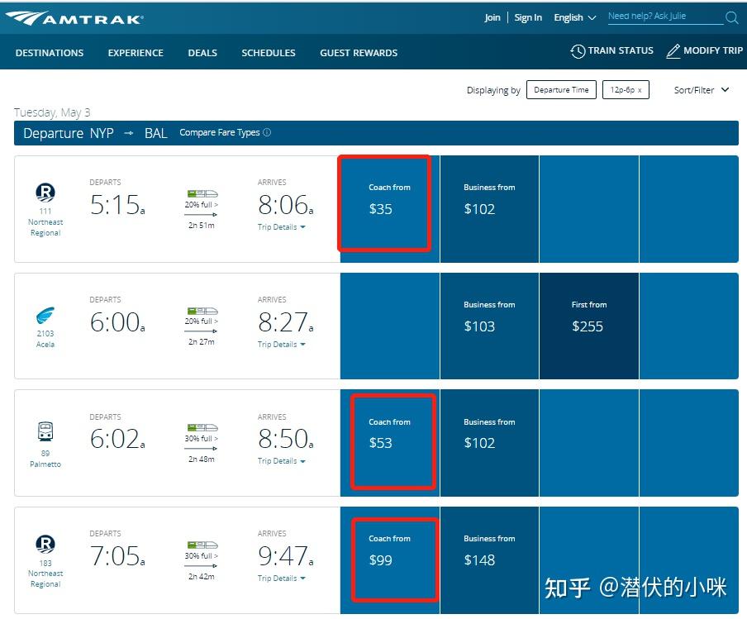Open the 20% full details for train 111
This screenshot has width=747, height=619.
click(x=201, y=204)
